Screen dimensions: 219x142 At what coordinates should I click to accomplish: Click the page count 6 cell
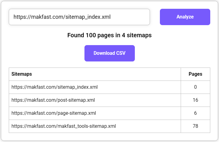(195, 113)
